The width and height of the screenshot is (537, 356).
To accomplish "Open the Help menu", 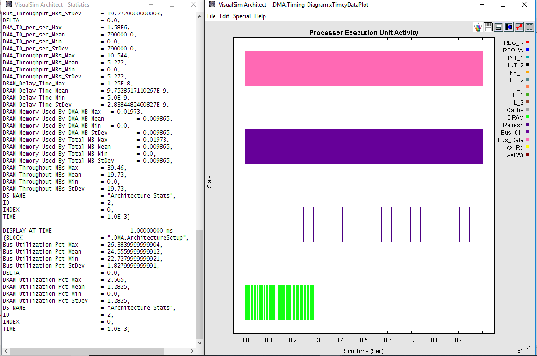I will pyautogui.click(x=260, y=16).
